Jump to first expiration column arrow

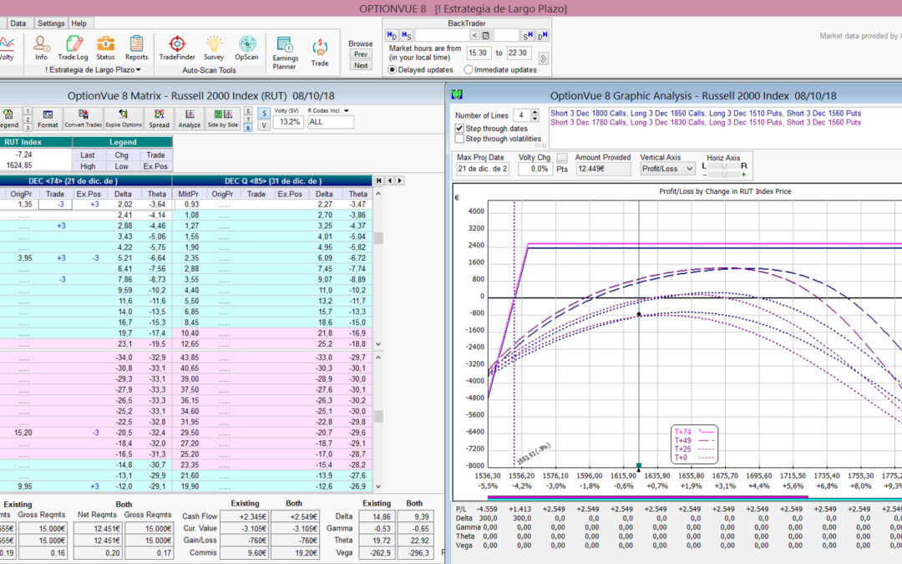[x=379, y=180]
